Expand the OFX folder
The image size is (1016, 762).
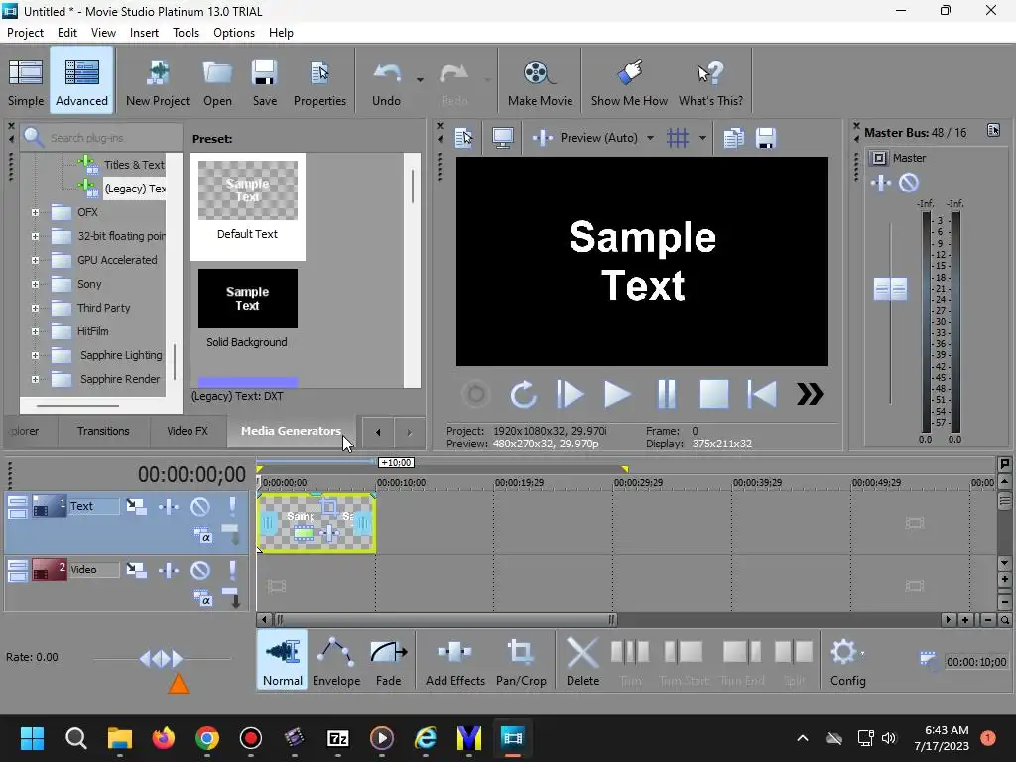pos(35,212)
